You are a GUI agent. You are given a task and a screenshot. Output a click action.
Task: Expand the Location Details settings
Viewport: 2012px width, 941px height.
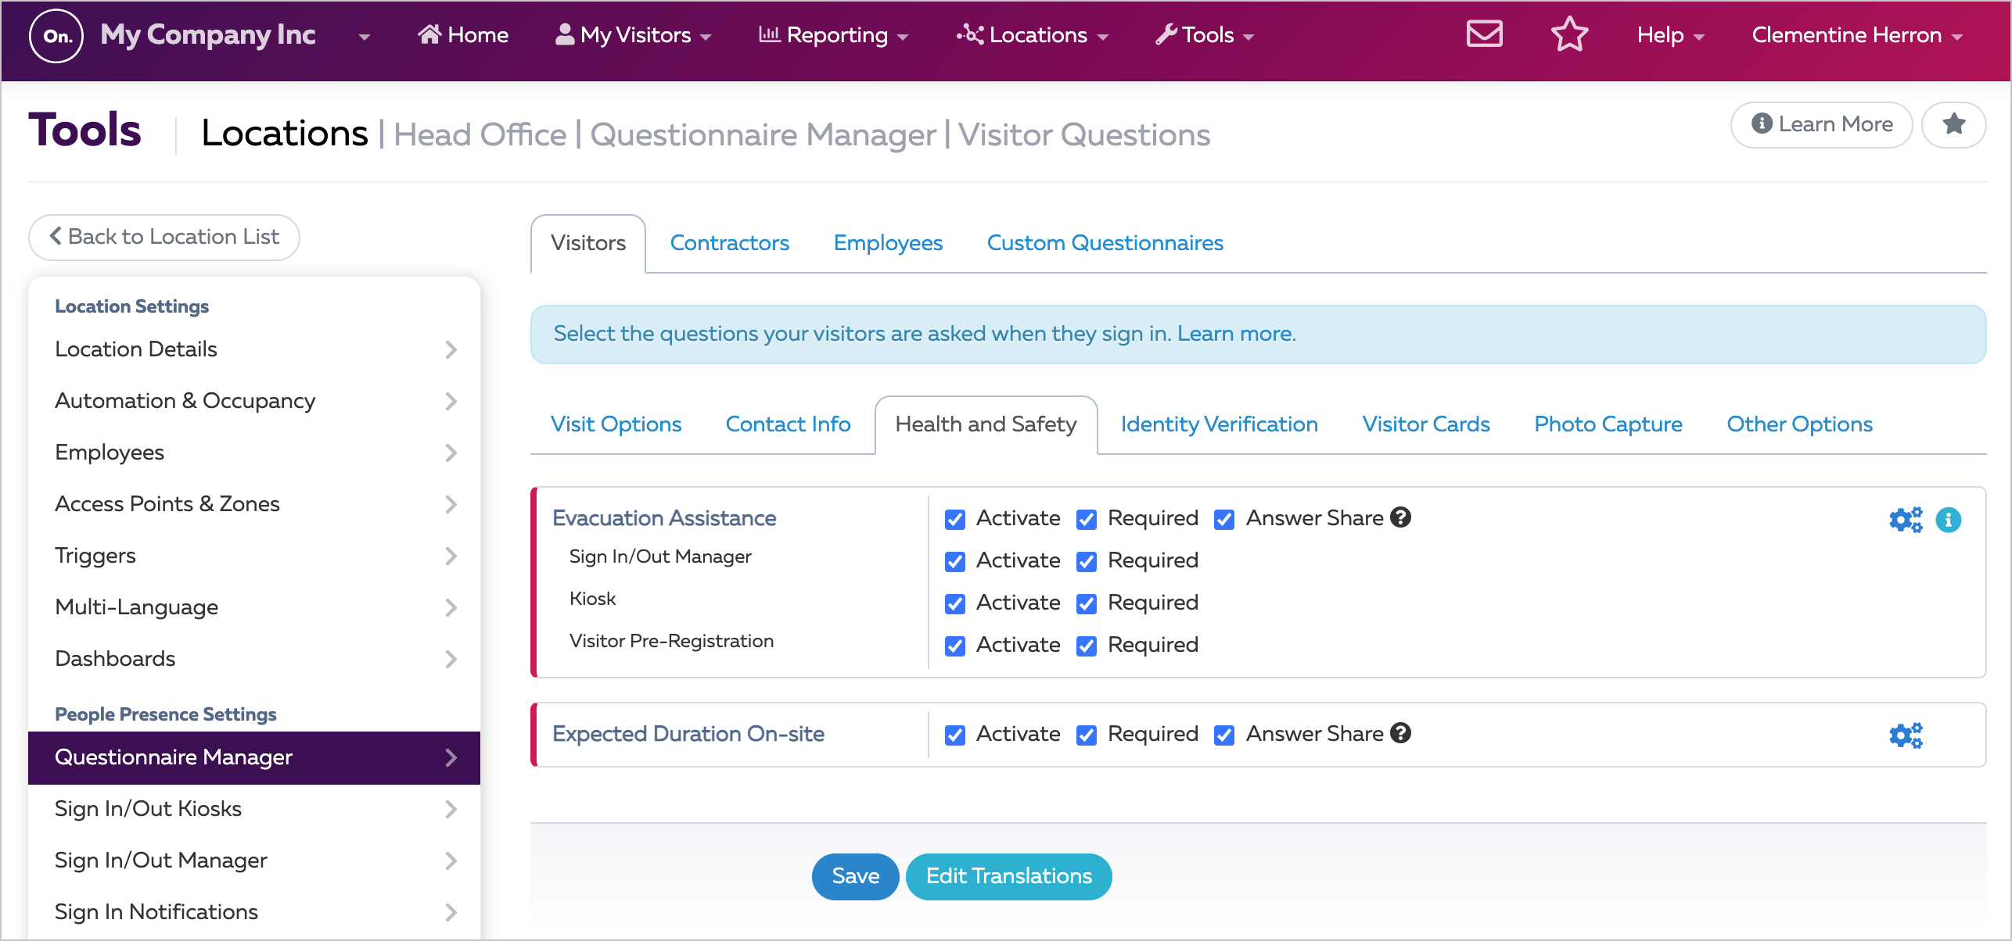451,349
